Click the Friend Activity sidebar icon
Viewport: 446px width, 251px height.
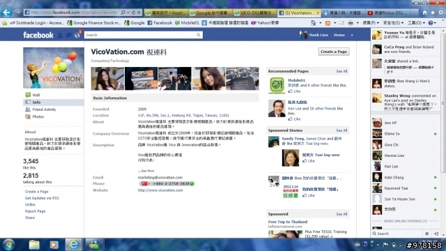(28, 109)
